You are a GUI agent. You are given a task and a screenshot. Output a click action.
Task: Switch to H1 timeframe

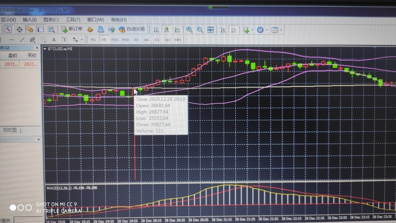[136, 40]
